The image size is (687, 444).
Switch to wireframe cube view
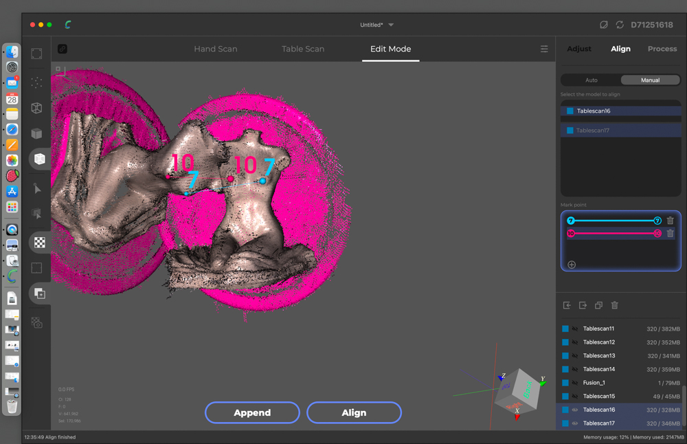click(37, 108)
